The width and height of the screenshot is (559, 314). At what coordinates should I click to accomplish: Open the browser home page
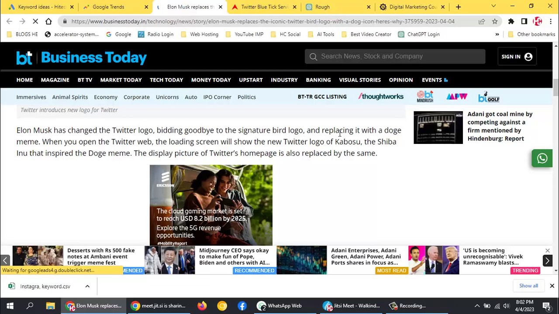point(48,21)
